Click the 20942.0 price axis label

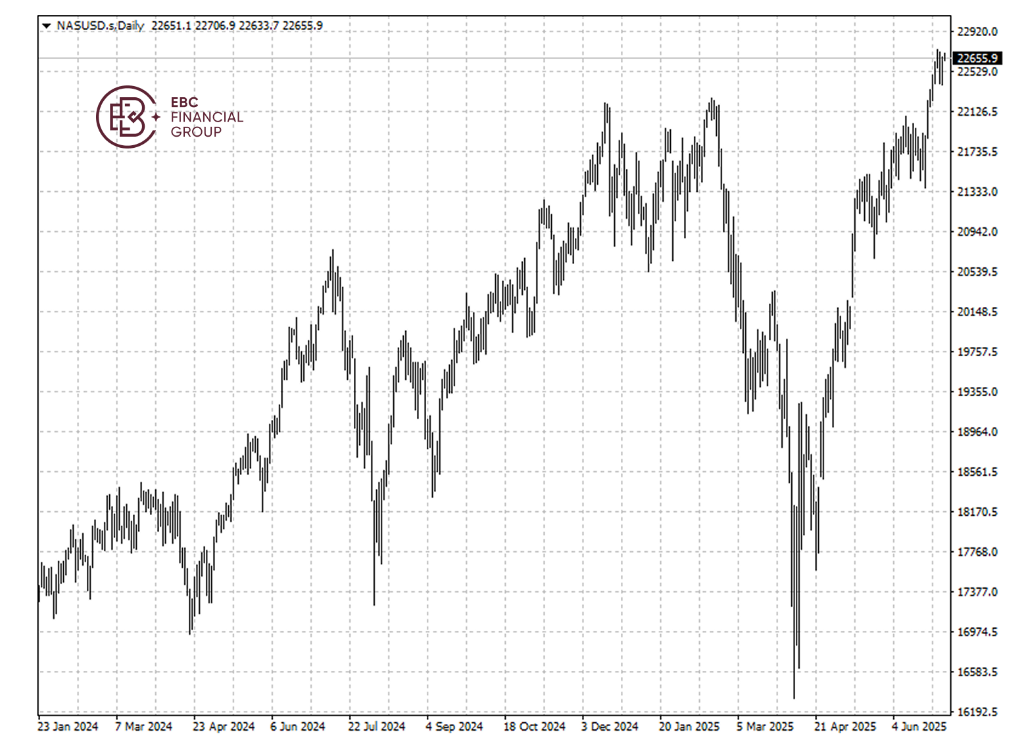(x=977, y=231)
